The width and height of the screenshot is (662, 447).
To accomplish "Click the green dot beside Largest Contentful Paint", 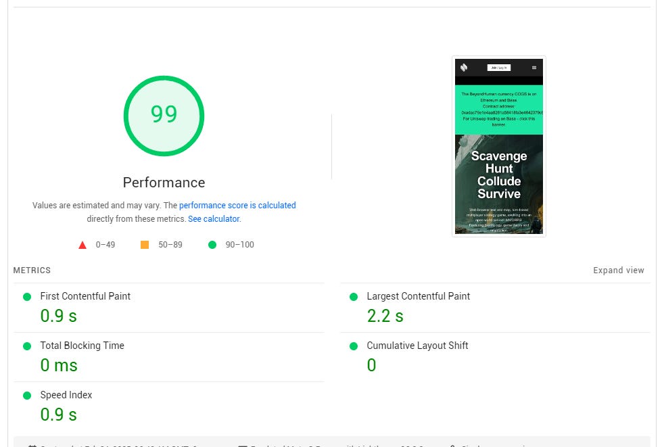I will pyautogui.click(x=354, y=297).
